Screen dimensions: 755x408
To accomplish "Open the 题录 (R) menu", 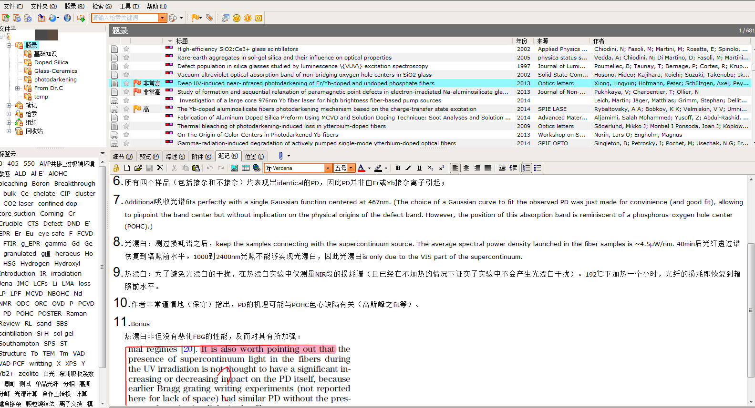I will [74, 6].
